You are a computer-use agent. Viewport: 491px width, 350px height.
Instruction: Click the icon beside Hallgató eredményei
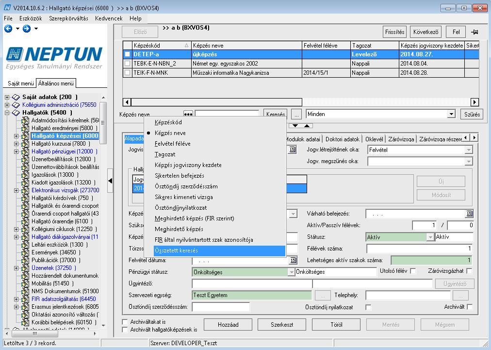25,128
